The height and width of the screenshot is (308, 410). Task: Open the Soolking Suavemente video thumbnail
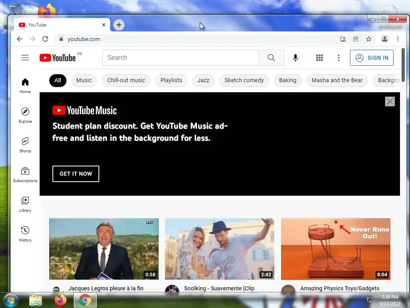[x=220, y=249]
